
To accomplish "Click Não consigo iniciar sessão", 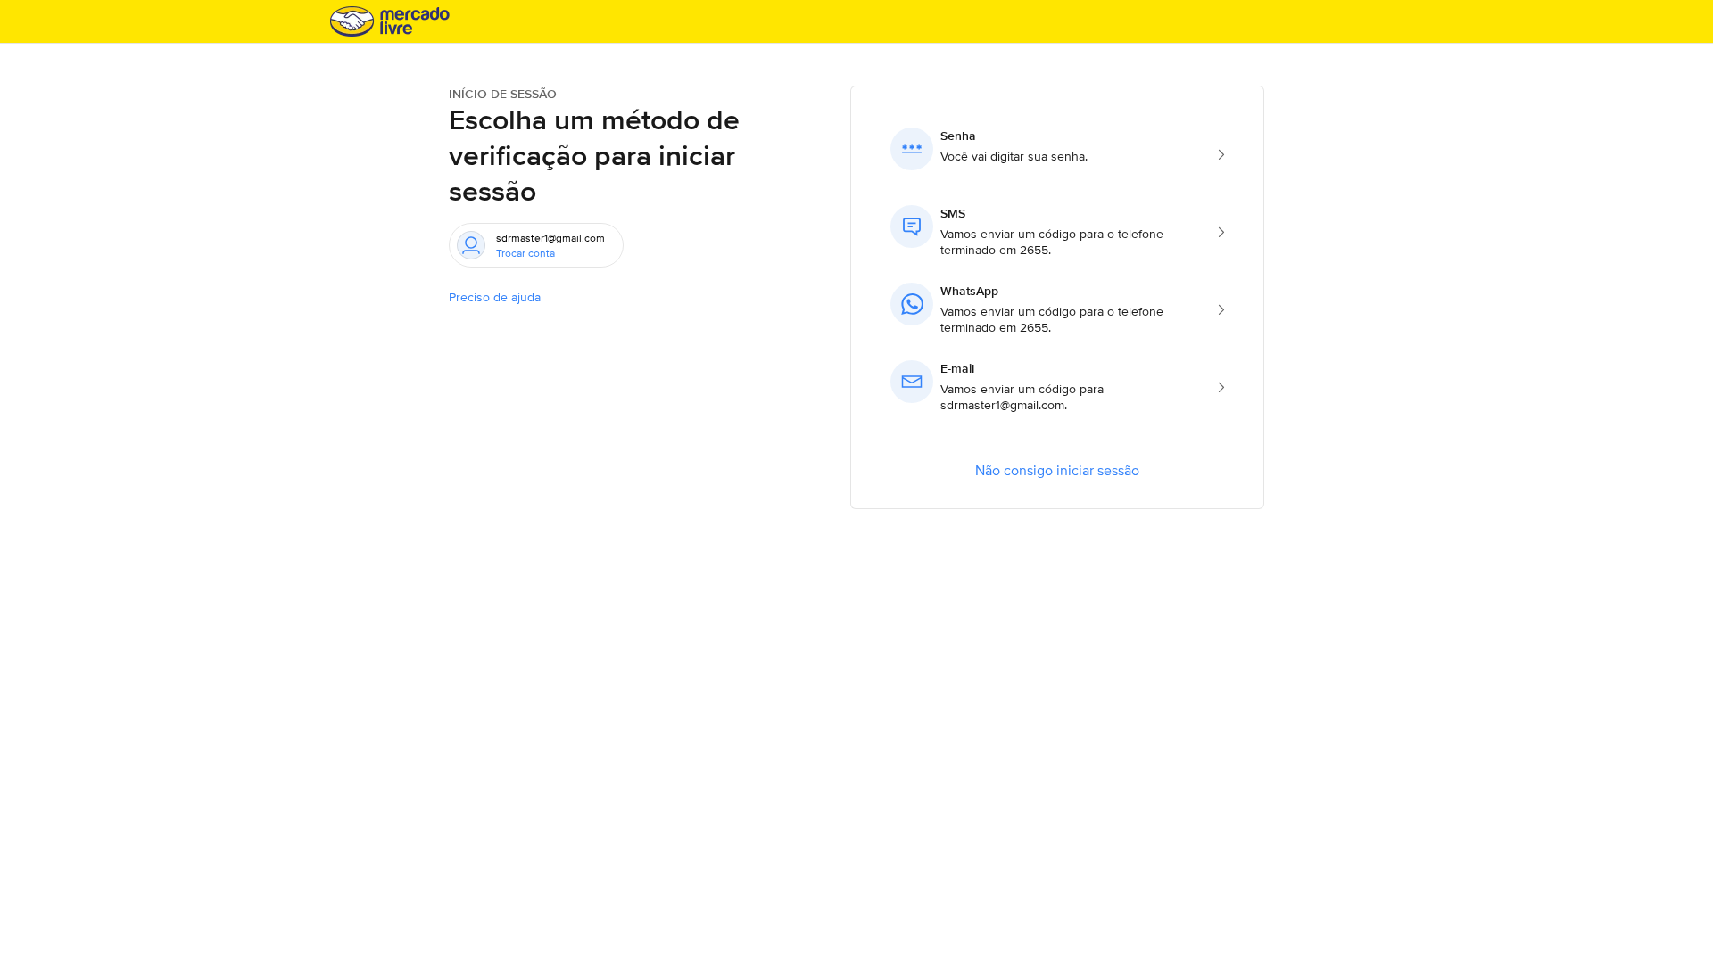I will pos(1056,470).
